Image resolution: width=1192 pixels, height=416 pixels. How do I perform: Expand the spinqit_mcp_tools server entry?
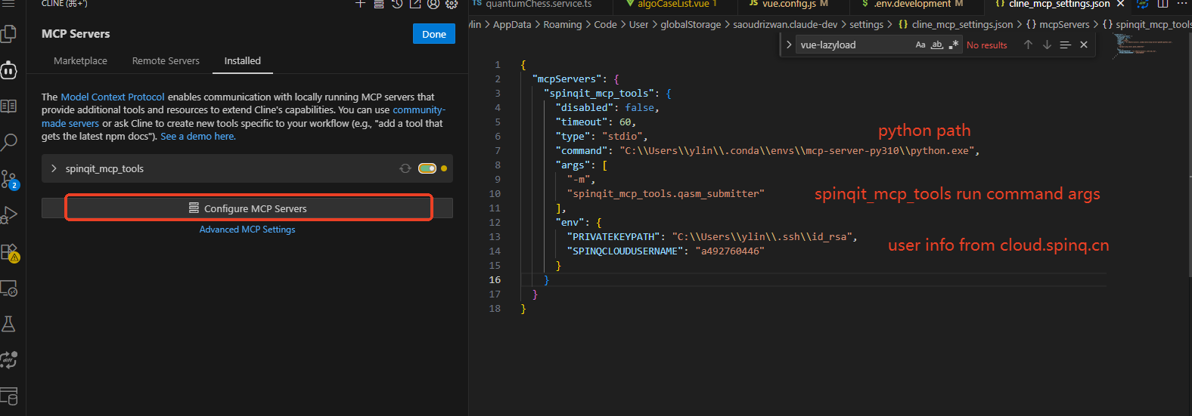click(54, 168)
